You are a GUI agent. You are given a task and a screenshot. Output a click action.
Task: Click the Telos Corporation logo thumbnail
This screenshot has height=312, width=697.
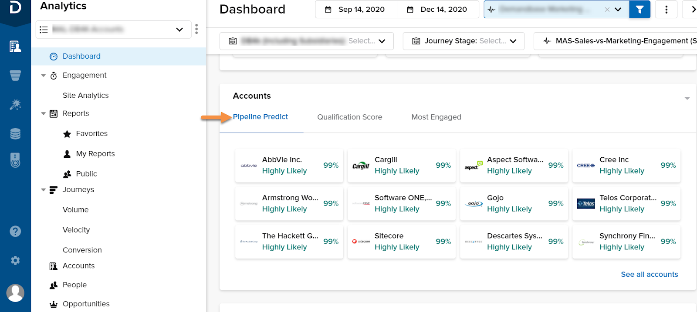[x=586, y=204]
